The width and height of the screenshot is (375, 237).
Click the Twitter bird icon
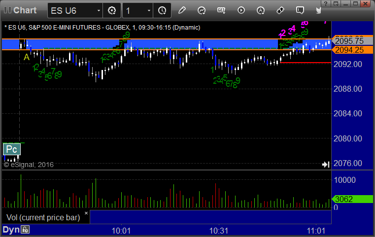click(318, 10)
